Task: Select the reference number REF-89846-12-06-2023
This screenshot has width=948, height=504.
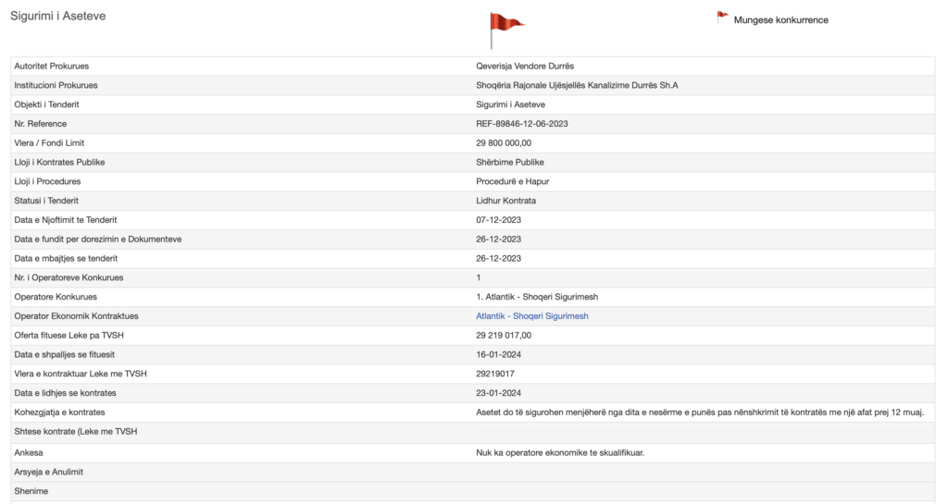Action: click(522, 124)
